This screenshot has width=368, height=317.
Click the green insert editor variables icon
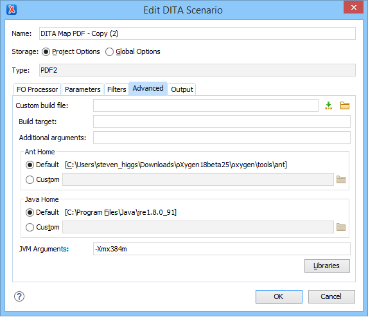pos(328,105)
